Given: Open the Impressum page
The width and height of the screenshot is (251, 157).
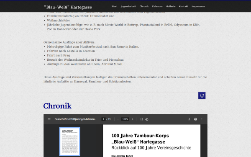Looking at the screenshot, I should tap(198, 6).
